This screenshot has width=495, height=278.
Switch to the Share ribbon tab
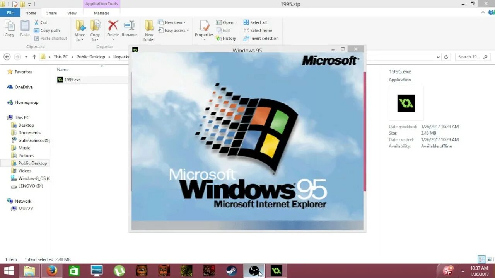(51, 13)
